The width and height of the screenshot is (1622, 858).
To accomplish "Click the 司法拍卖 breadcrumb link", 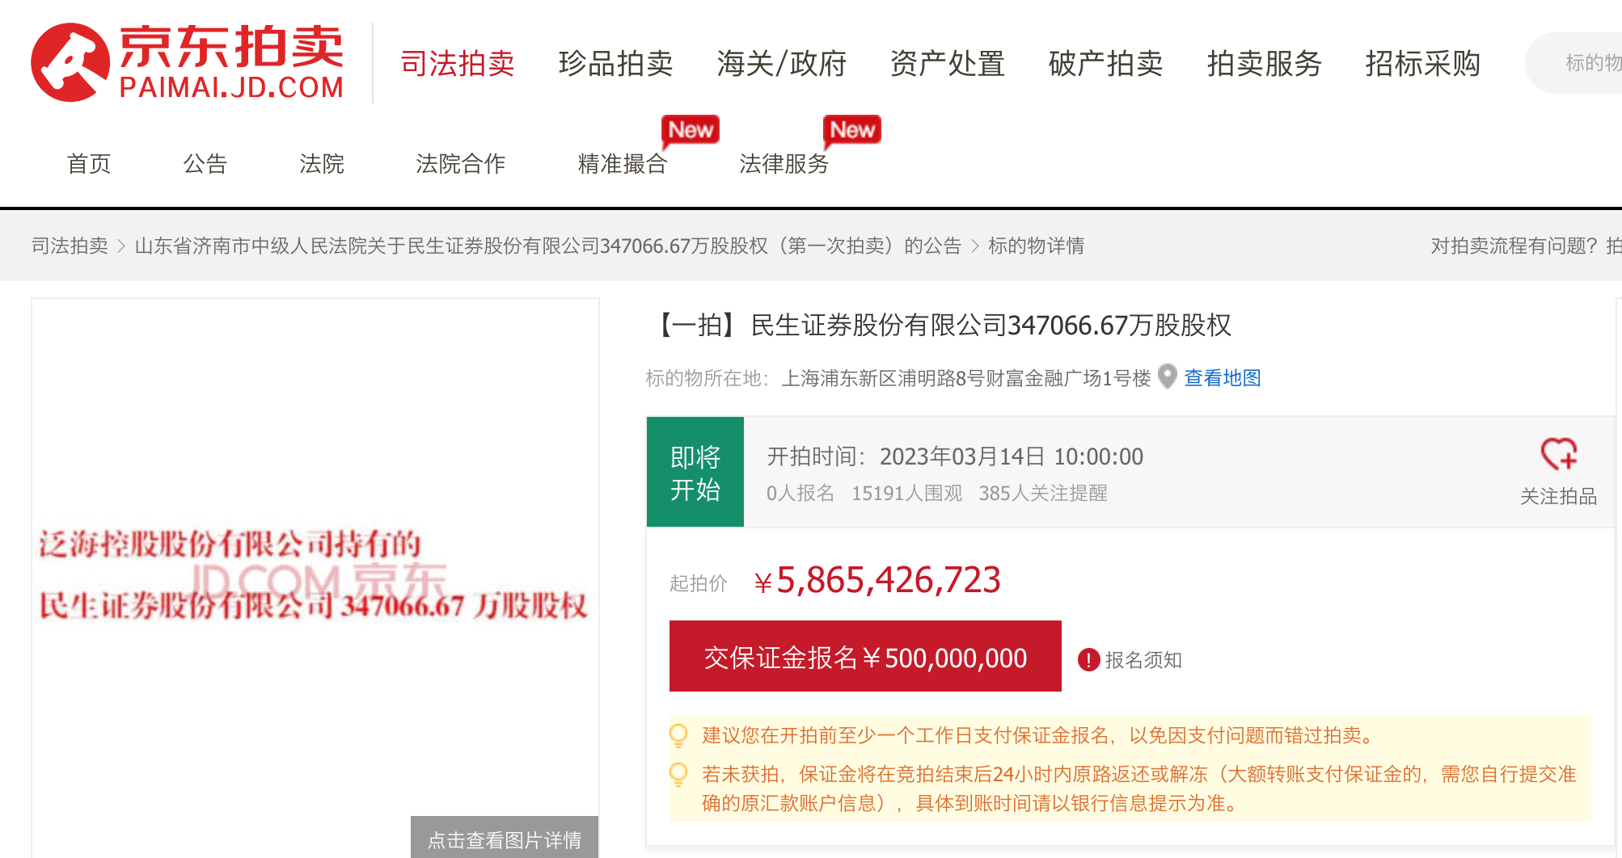I will click(x=70, y=246).
